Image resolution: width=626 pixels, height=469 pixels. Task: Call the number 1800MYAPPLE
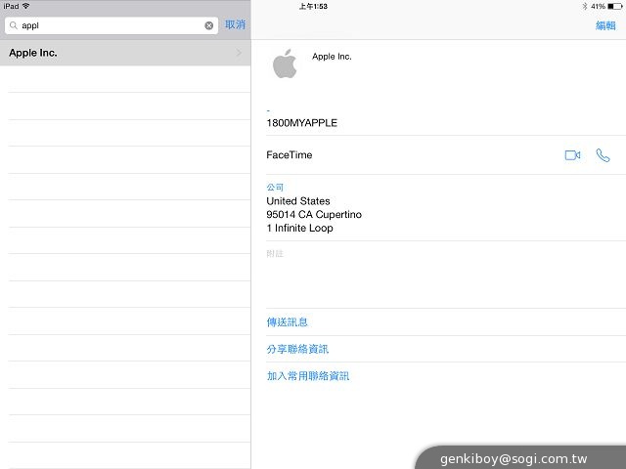pos(302,123)
